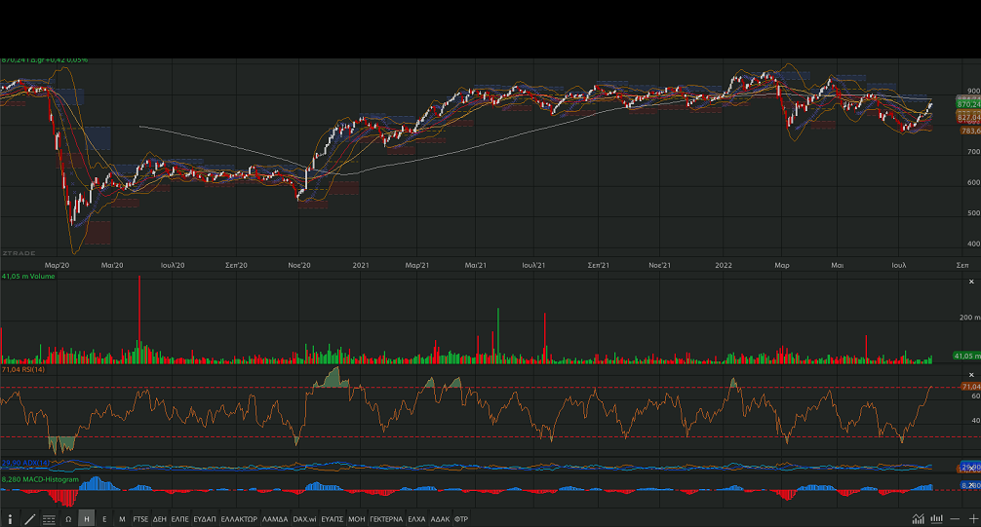Toggle the hourly Ω timeframe

[x=68, y=519]
